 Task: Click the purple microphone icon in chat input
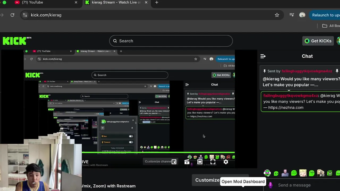click(270, 185)
